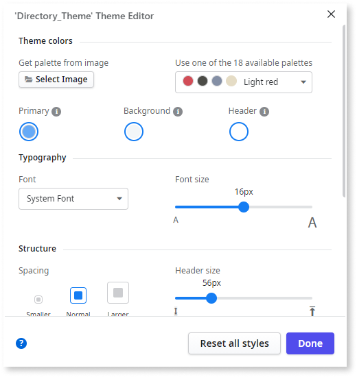Click the Theme colors section heading
The height and width of the screenshot is (377, 357).
(45, 41)
